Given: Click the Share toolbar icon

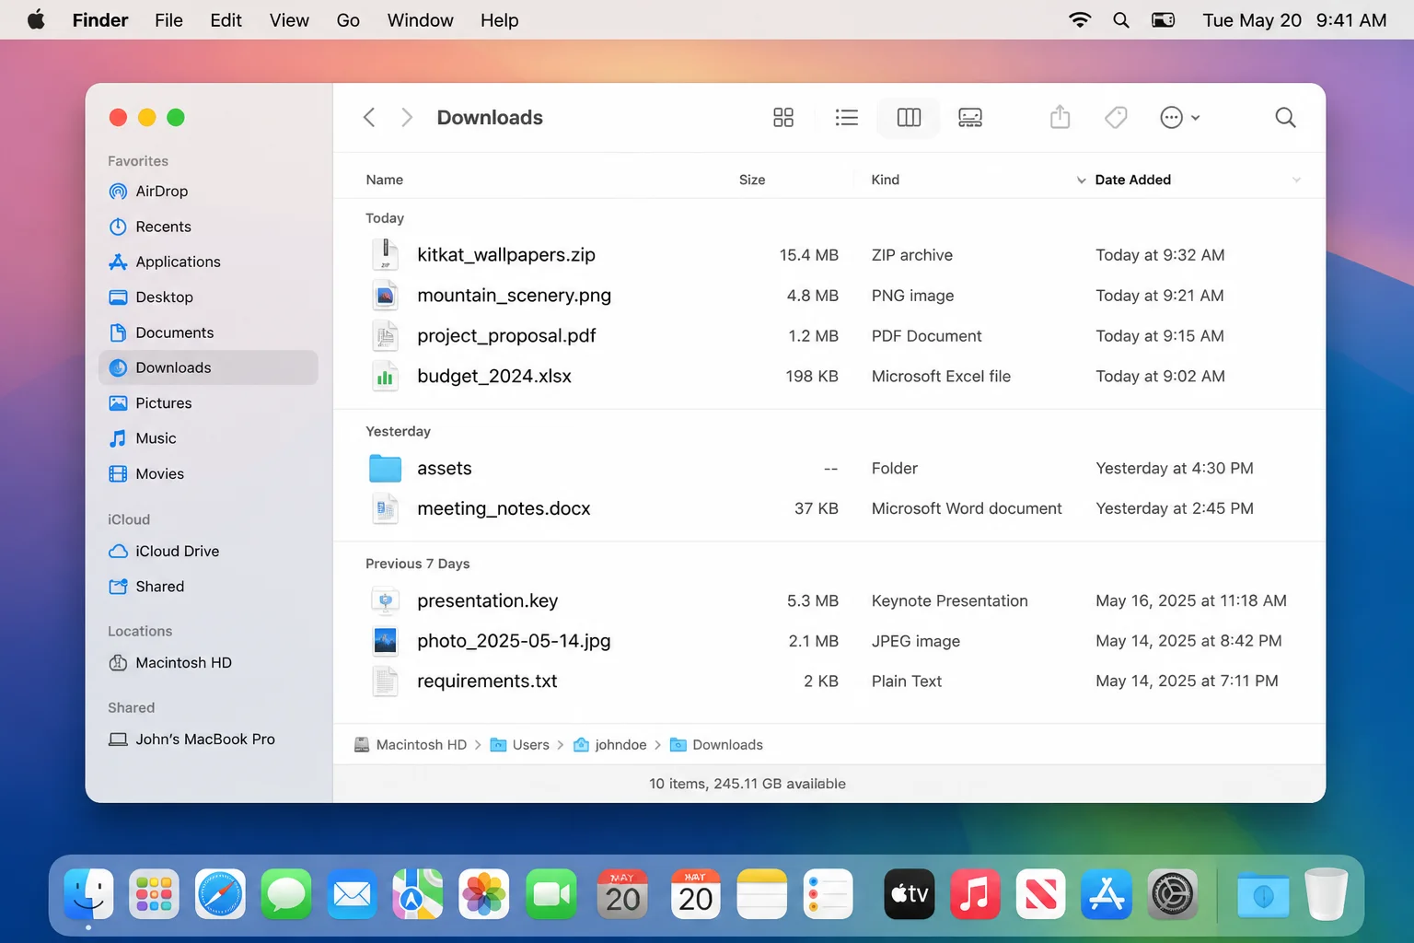Looking at the screenshot, I should tap(1060, 117).
